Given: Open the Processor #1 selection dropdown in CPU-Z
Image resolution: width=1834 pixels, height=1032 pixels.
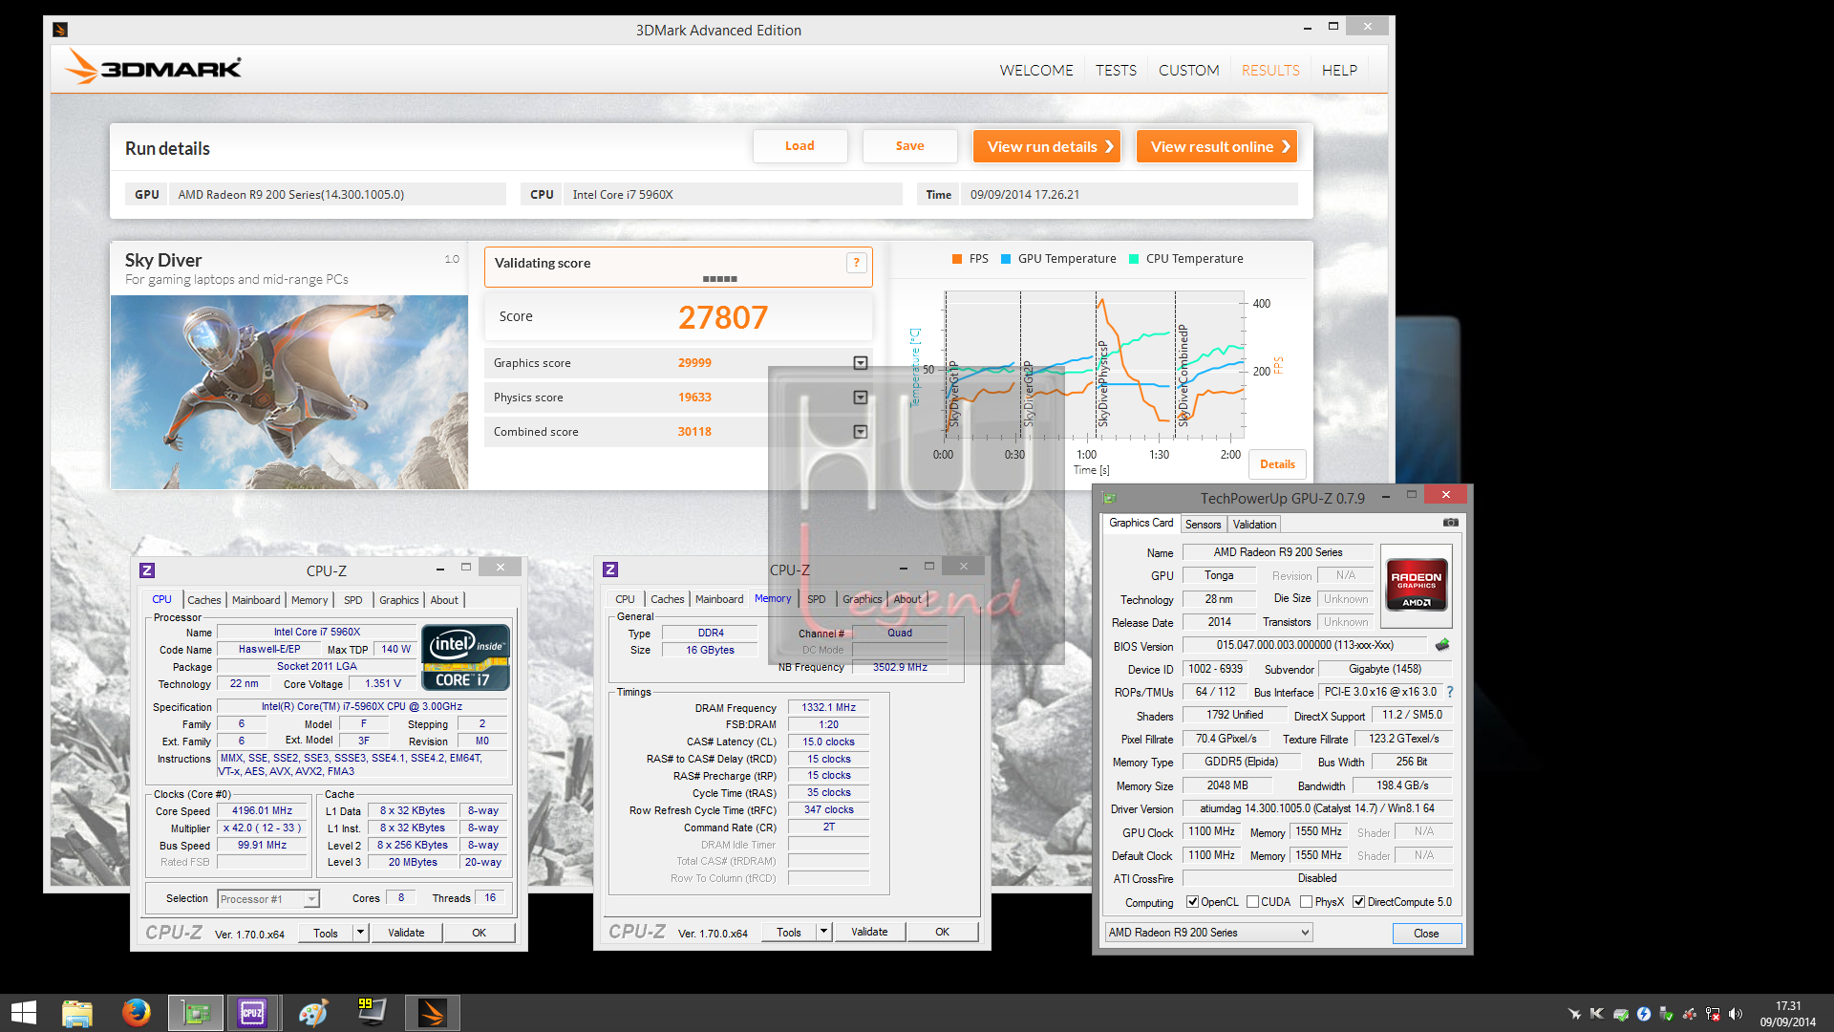Looking at the screenshot, I should point(267,899).
